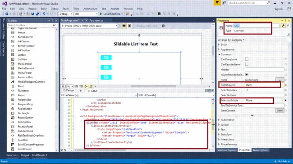Click the Undo toolbar icon
Viewport: 293px width, 164px height.
tap(44, 14)
